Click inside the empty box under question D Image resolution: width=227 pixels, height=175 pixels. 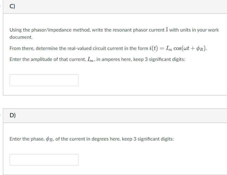(44, 160)
